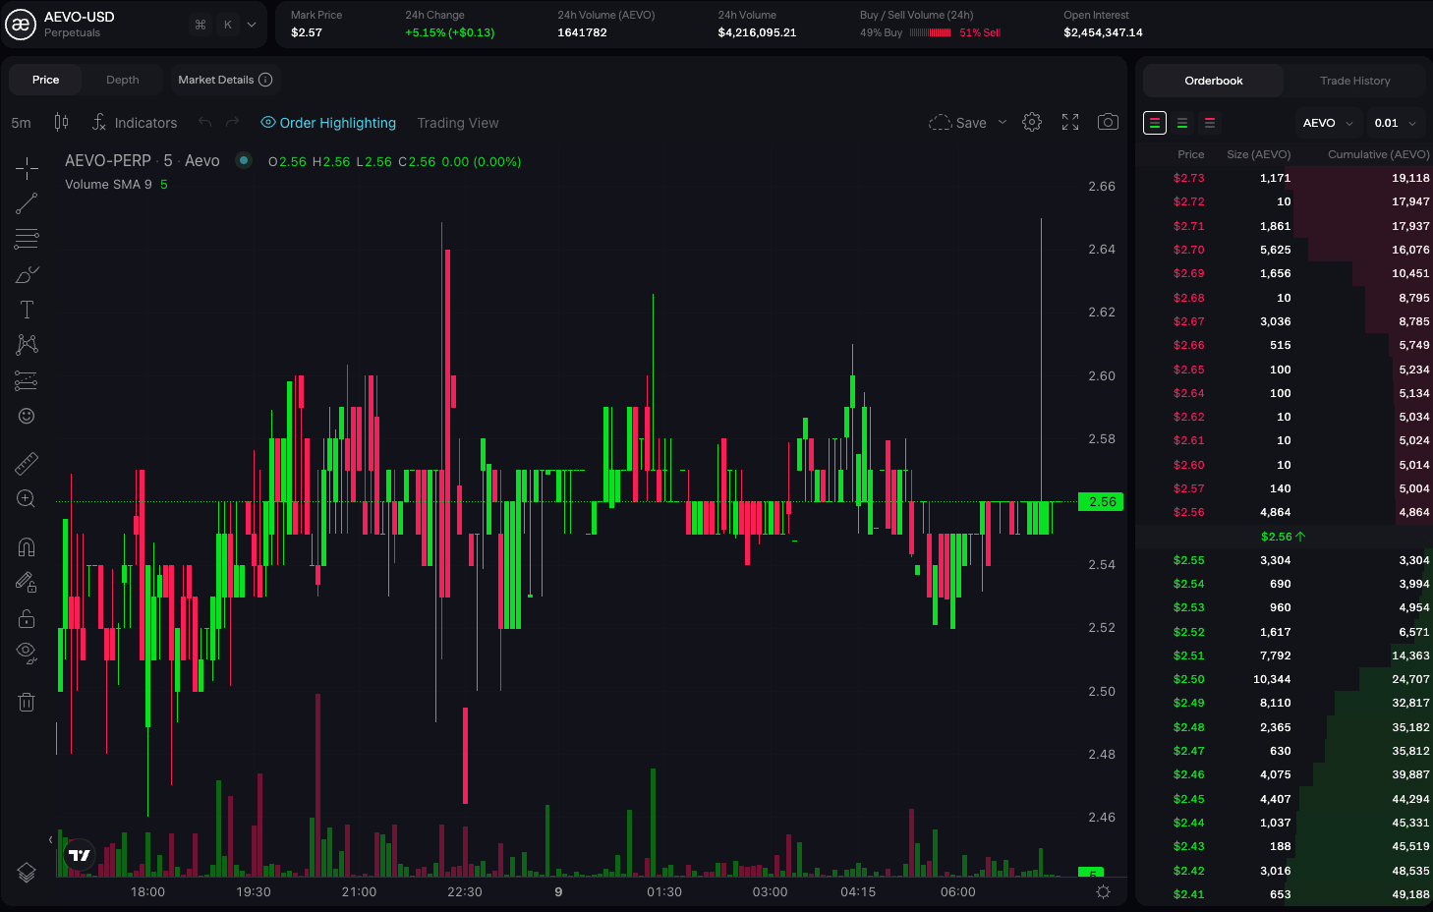This screenshot has width=1433, height=912.
Task: Switch to the Trade History tab
Action: [1355, 81]
